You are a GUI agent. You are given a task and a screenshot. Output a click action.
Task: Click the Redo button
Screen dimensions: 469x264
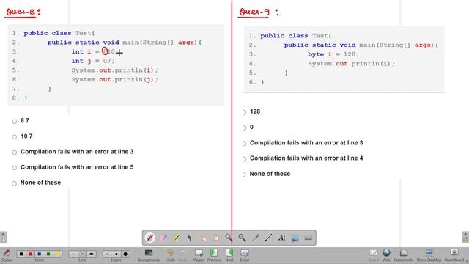(182, 255)
